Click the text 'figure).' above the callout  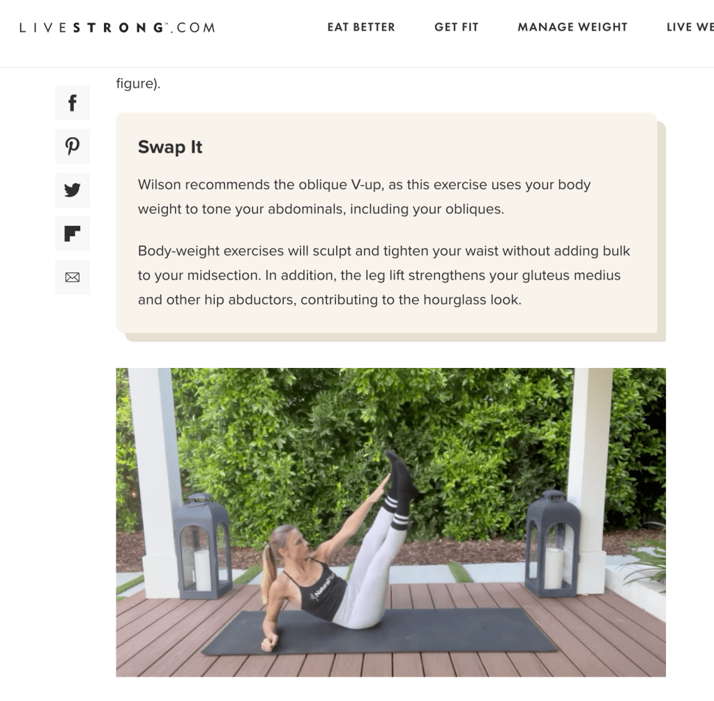[x=138, y=84]
